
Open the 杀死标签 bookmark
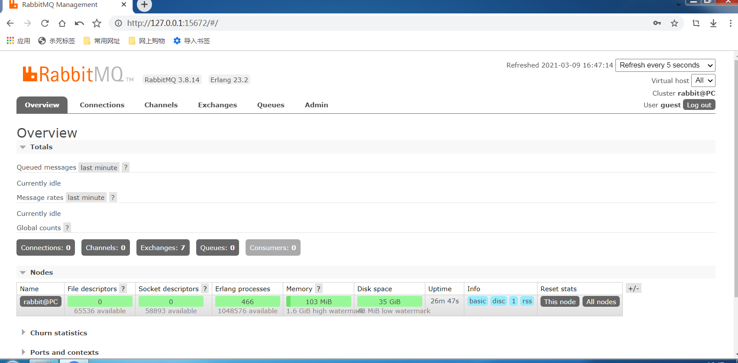(x=57, y=41)
